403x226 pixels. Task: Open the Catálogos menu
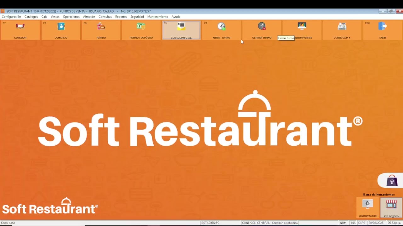pos(31,17)
